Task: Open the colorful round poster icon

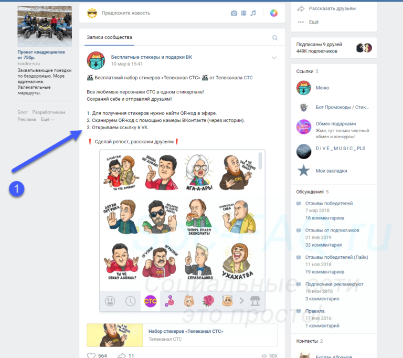Action: pos(274,13)
